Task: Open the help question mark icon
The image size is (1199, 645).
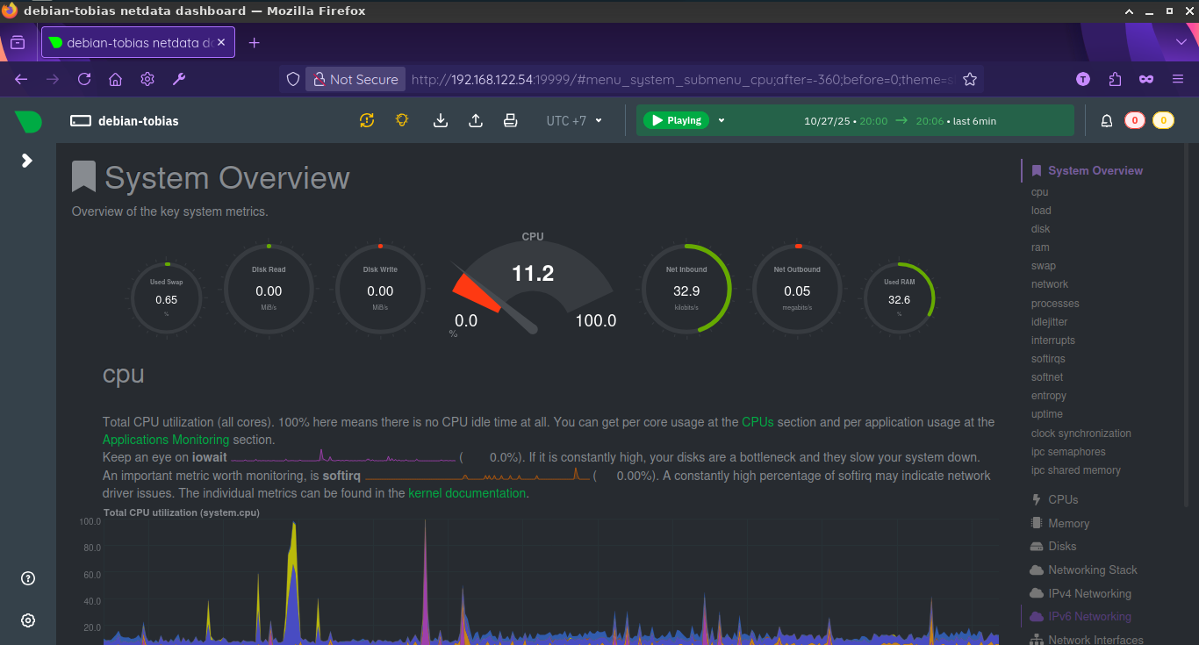Action: click(x=28, y=578)
